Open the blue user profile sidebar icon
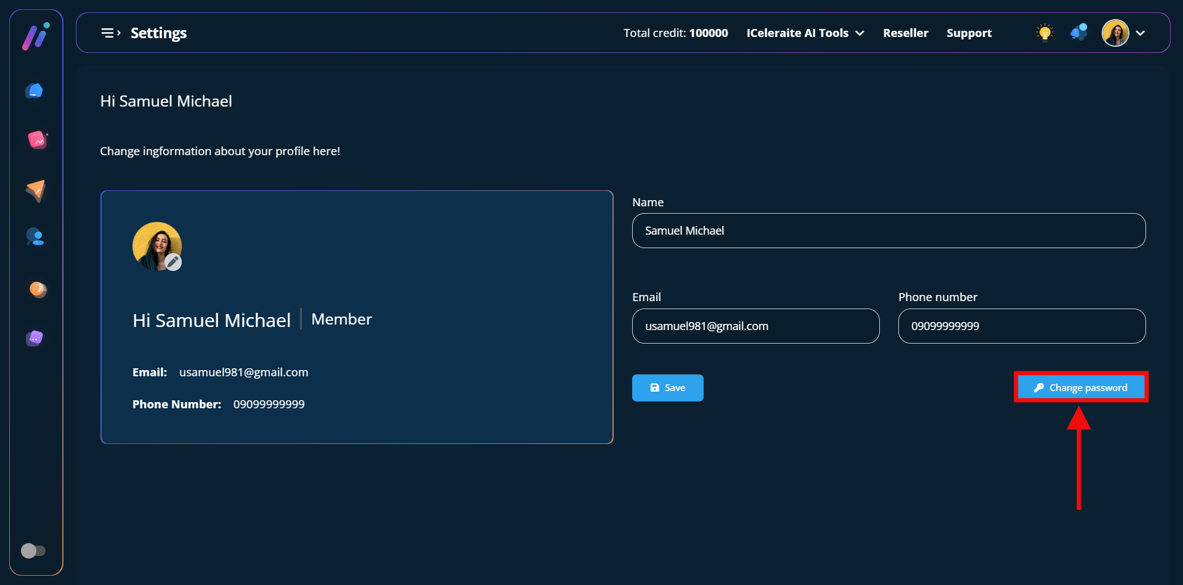Screen dimensions: 1183x585 35,237
